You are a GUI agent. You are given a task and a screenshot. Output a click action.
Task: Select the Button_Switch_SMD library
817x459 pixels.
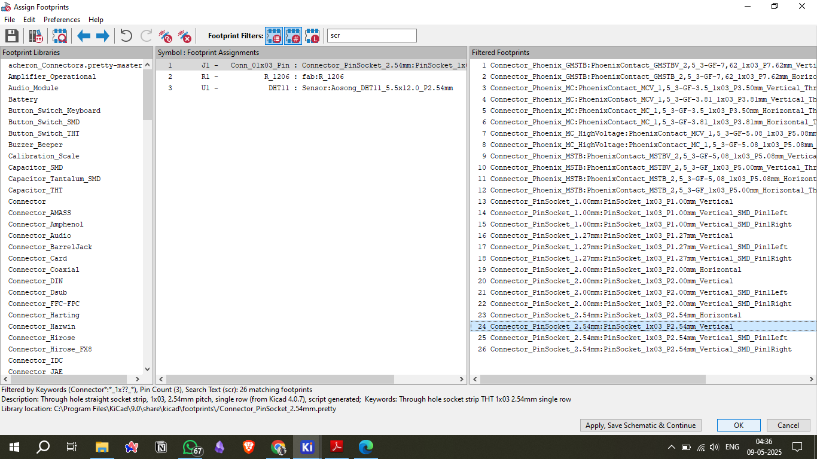44,122
